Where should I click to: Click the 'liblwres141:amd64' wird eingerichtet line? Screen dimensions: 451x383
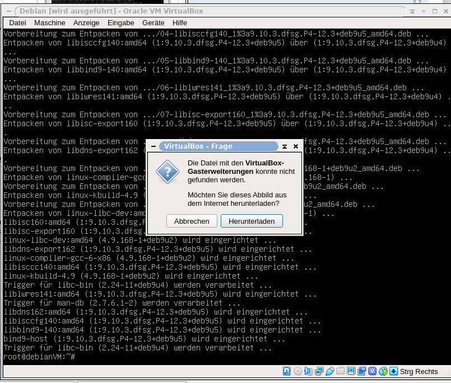pos(160,294)
